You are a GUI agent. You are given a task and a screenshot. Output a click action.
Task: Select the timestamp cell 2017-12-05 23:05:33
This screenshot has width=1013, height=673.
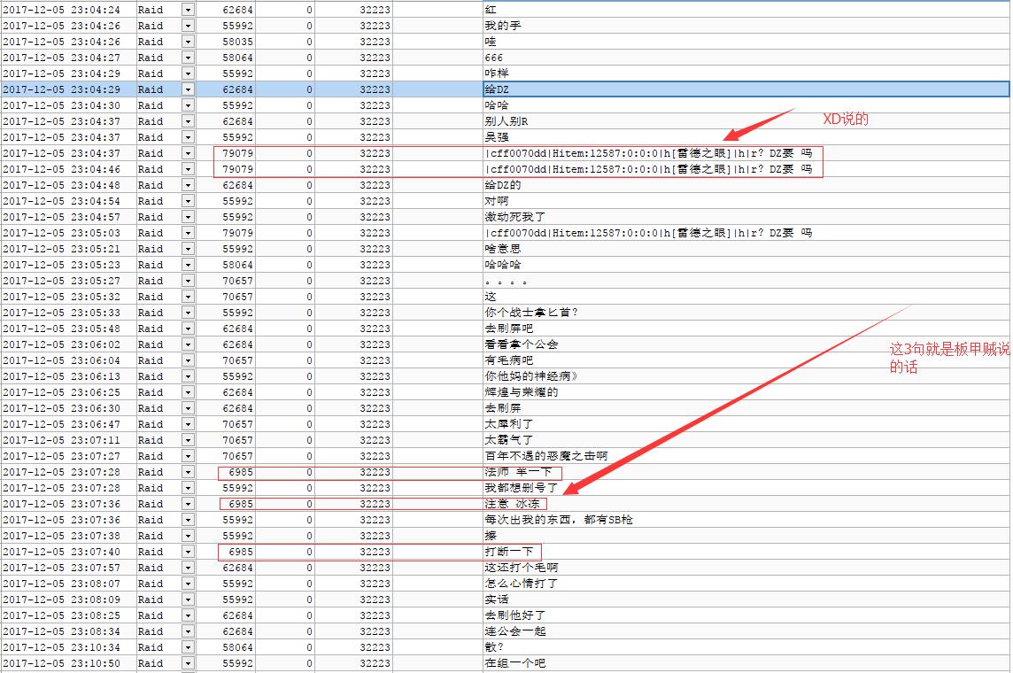coord(62,313)
